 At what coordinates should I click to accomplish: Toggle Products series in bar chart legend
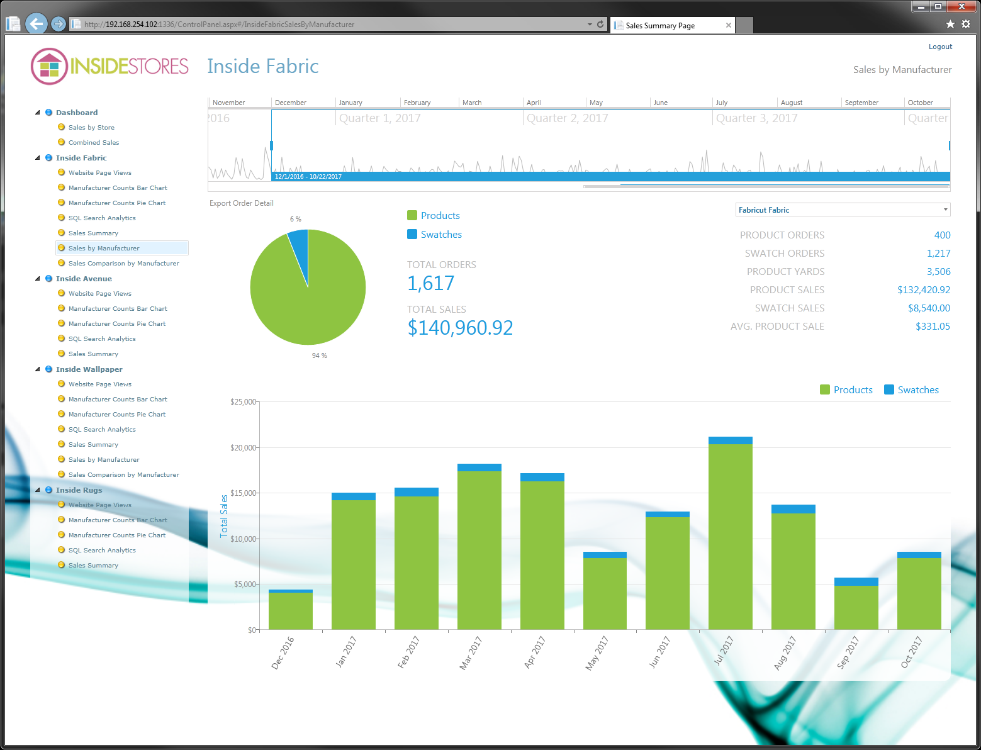(846, 389)
